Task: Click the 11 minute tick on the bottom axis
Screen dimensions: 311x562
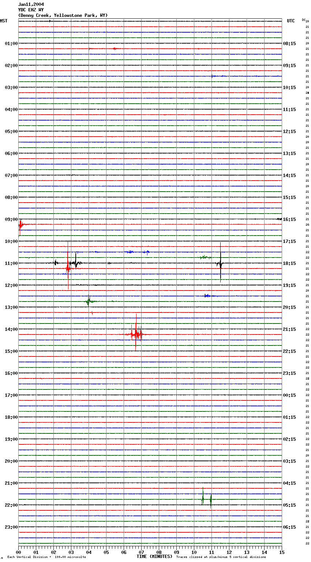Action: click(x=211, y=552)
